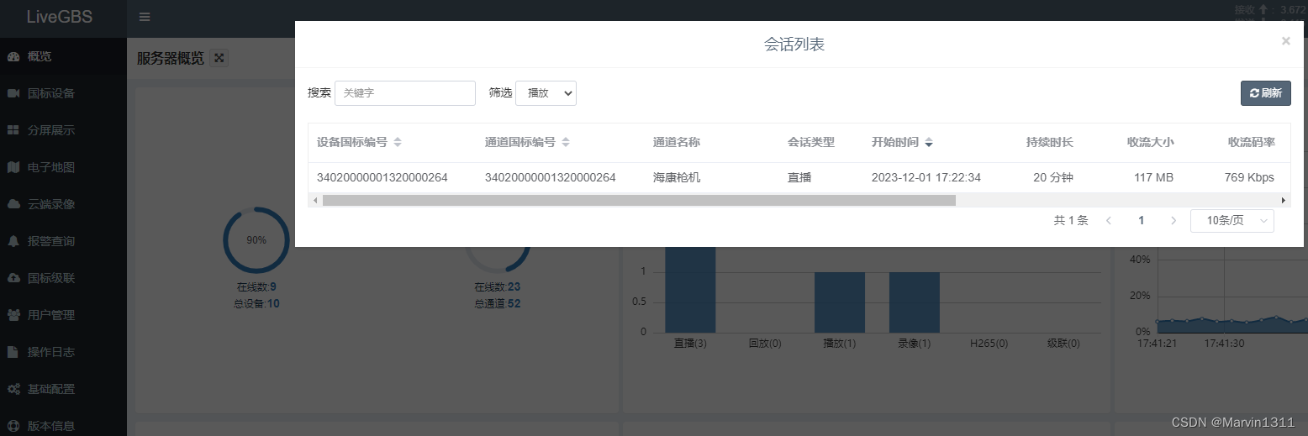Click the 会话类型 column header
The height and width of the screenshot is (436, 1308).
[x=811, y=143]
